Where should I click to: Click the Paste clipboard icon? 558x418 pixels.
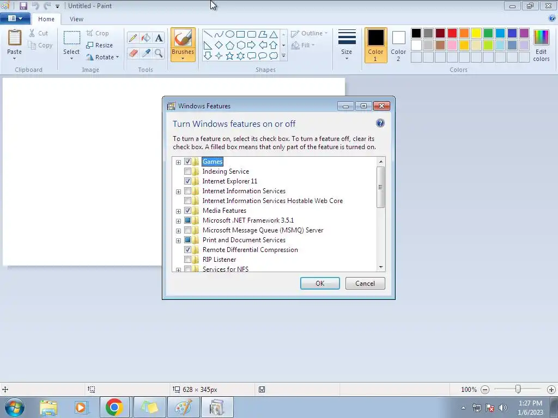point(15,38)
